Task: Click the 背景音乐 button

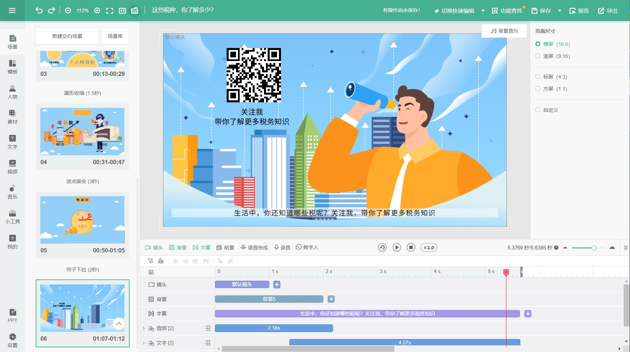Action: [x=504, y=31]
